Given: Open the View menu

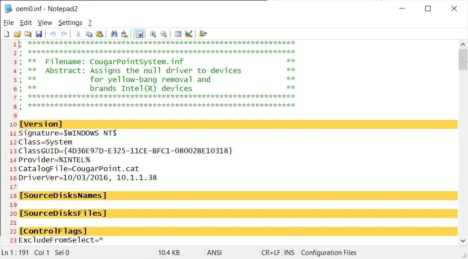Looking at the screenshot, I should 45,23.
